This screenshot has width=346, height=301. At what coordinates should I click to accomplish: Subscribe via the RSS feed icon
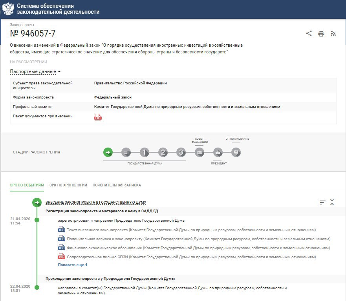[333, 34]
